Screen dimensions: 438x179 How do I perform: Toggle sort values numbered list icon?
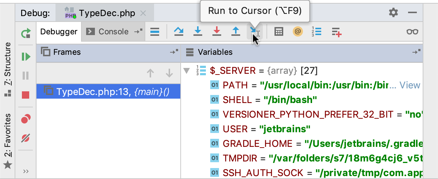click(316, 32)
